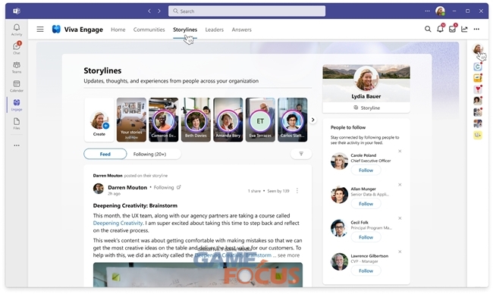The width and height of the screenshot is (493, 294).
Task: Open the hamburger navigation menu
Action: [x=40, y=30]
